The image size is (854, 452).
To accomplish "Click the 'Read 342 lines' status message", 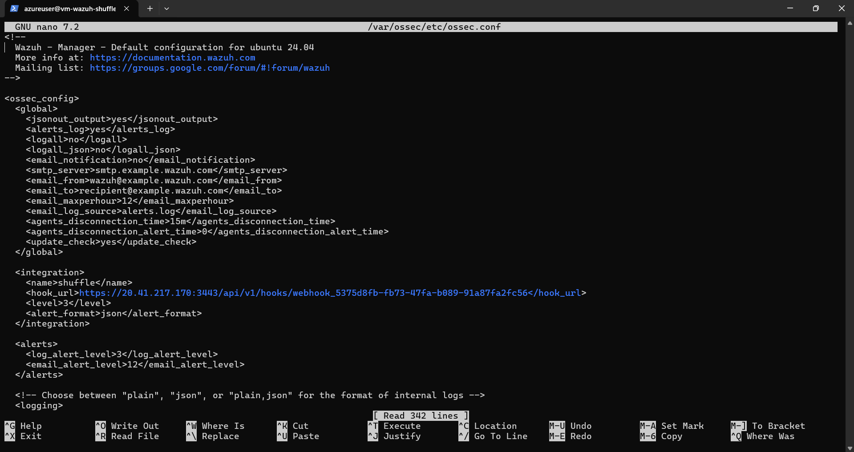I will pos(421,416).
